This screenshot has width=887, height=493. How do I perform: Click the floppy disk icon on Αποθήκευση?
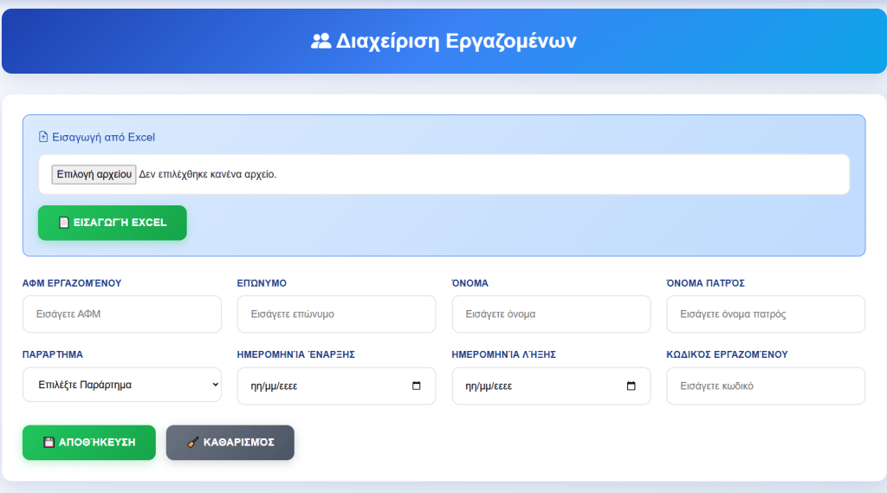pyautogui.click(x=49, y=442)
